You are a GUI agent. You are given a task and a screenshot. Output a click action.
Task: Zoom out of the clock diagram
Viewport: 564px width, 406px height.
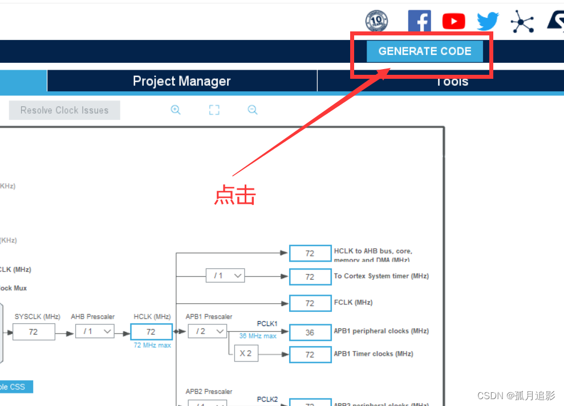(x=253, y=110)
